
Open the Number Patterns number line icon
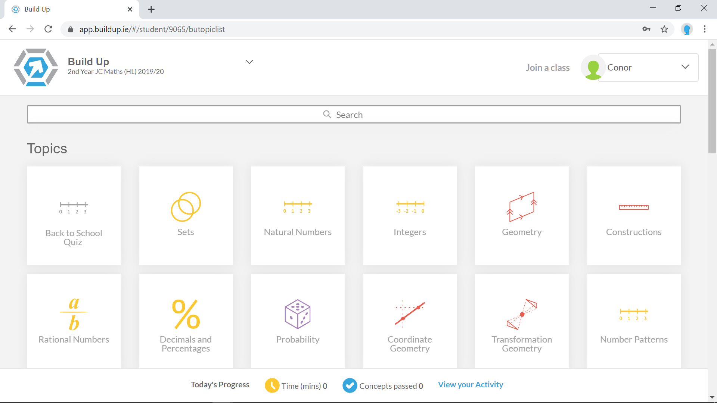[x=634, y=314]
